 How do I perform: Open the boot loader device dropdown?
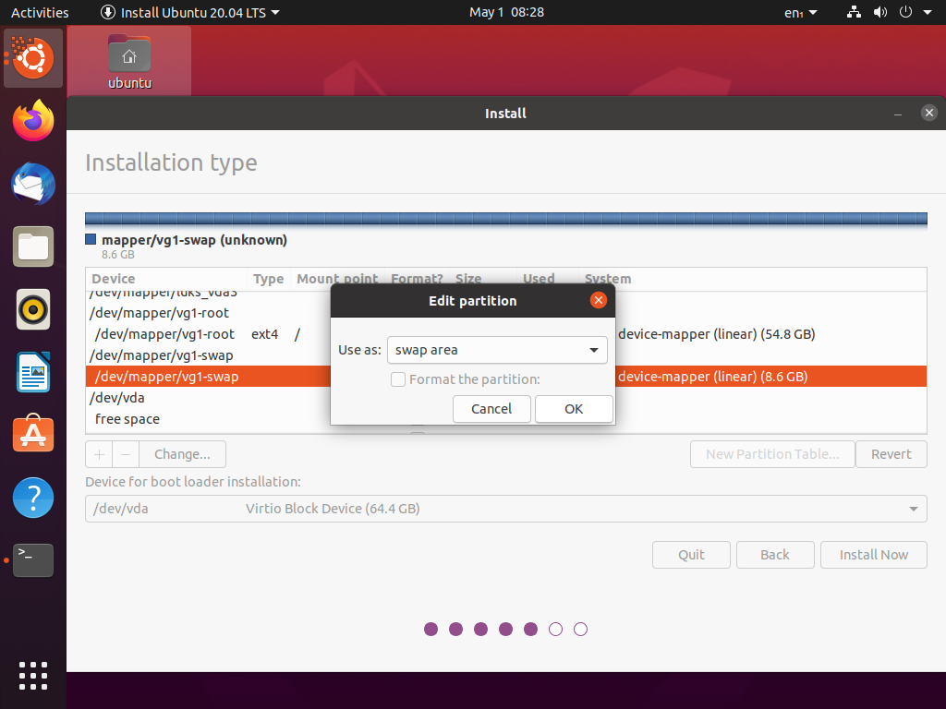tap(505, 509)
